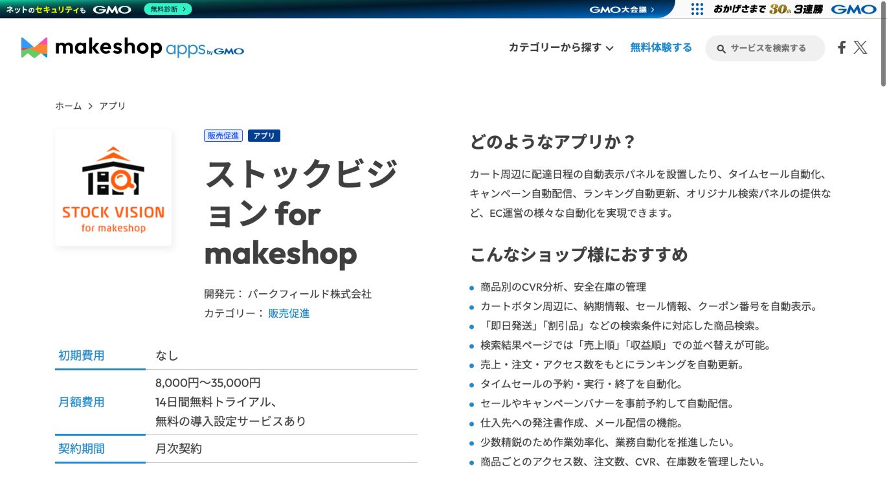Click the Stock Vision app logo thumbnail
887x483 pixels.
click(x=113, y=188)
